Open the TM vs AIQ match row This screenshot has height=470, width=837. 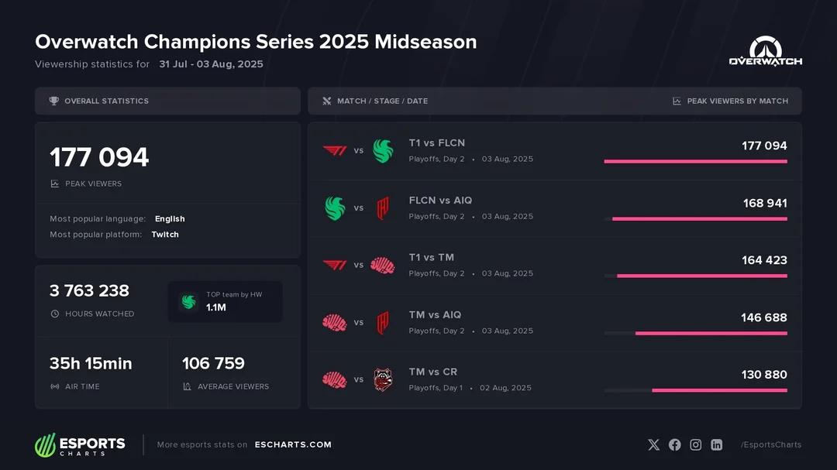[554, 323]
